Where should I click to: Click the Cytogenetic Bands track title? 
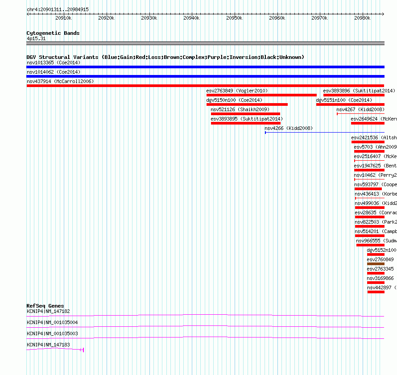53,33
